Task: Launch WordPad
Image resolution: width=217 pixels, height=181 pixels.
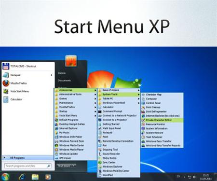Action: tap(119, 175)
